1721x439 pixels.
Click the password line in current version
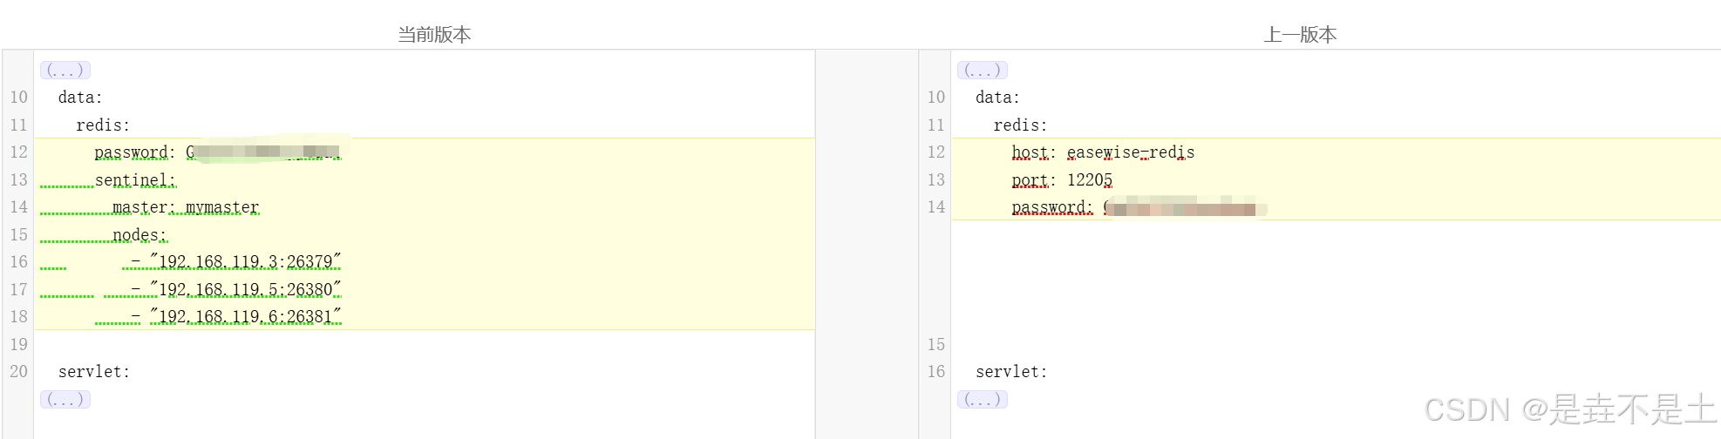click(x=218, y=152)
